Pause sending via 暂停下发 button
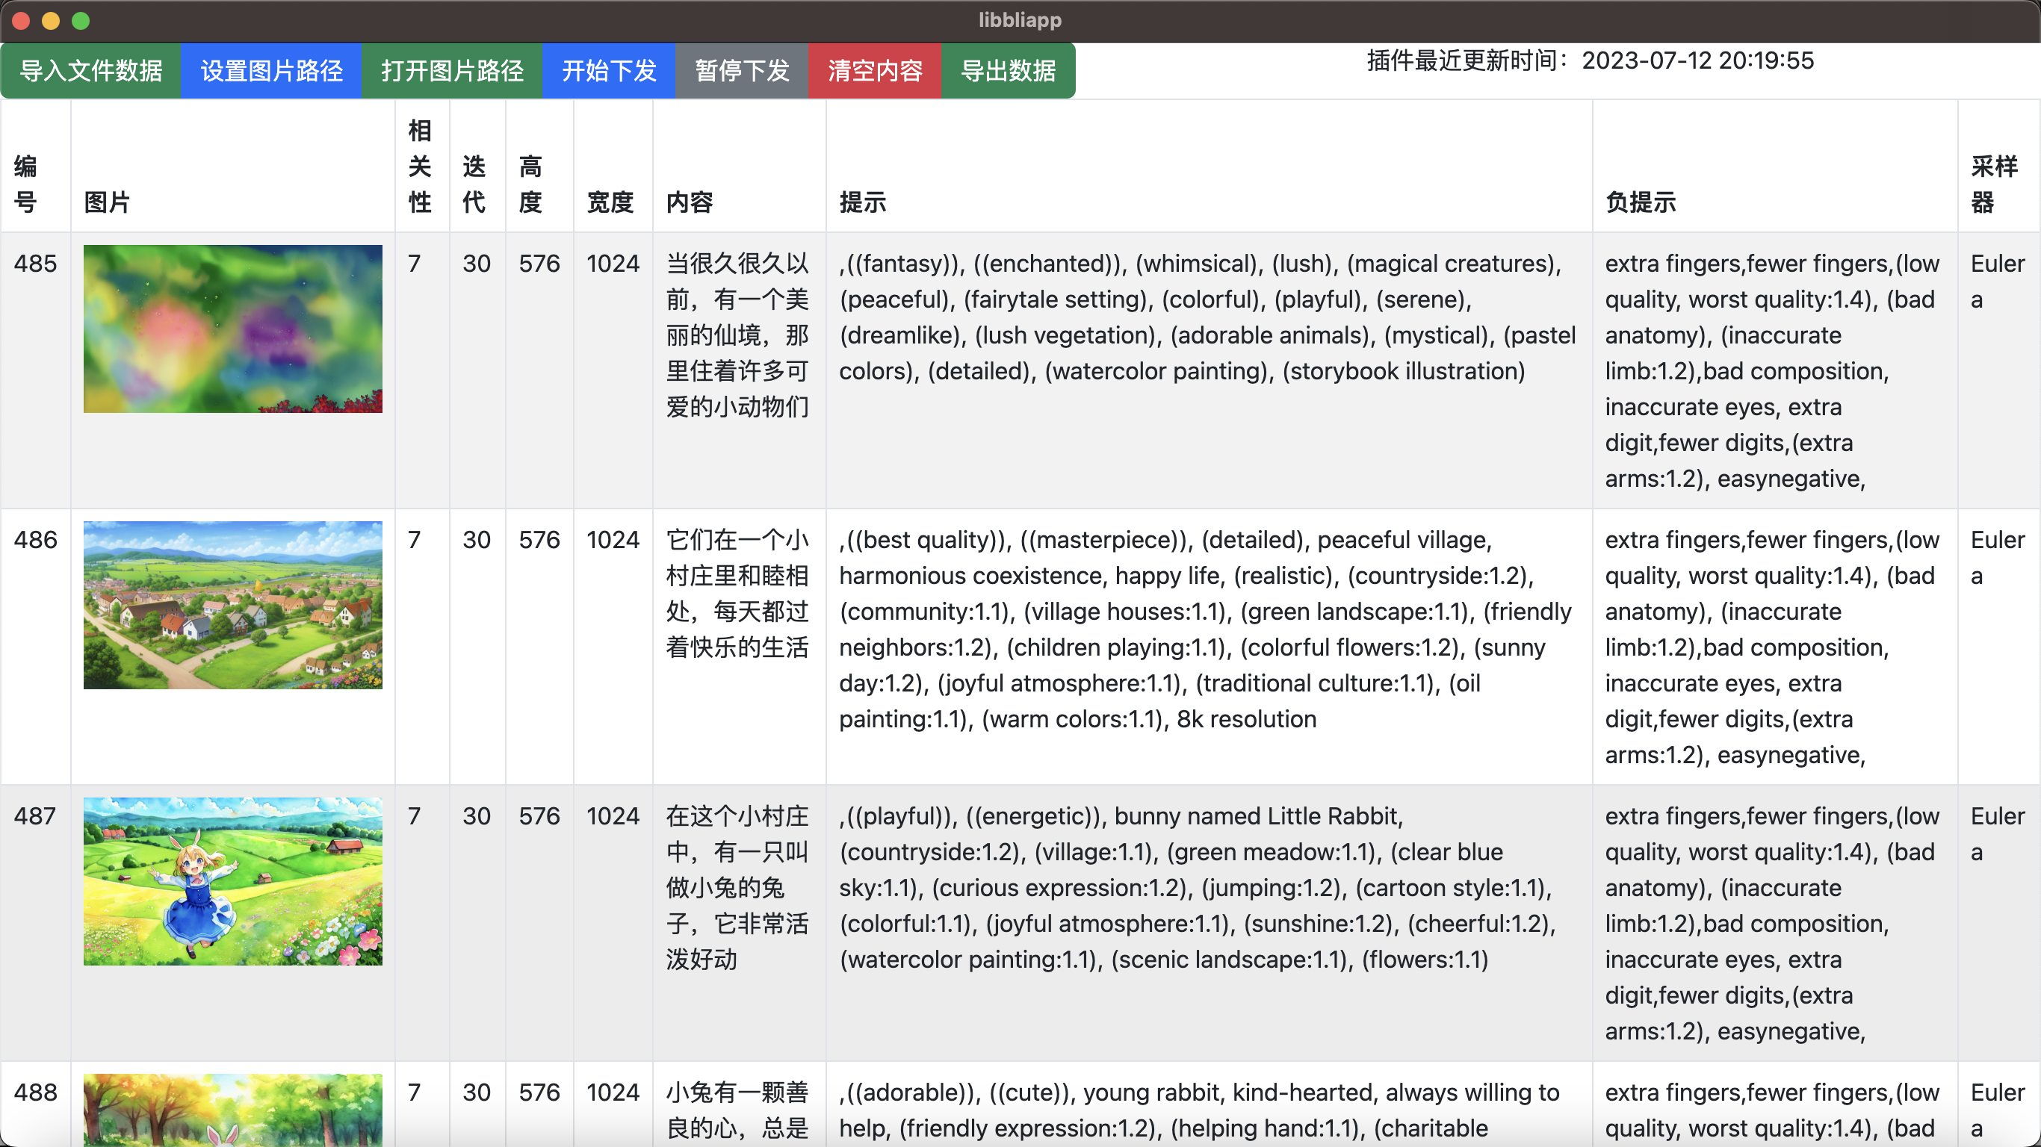 click(742, 70)
